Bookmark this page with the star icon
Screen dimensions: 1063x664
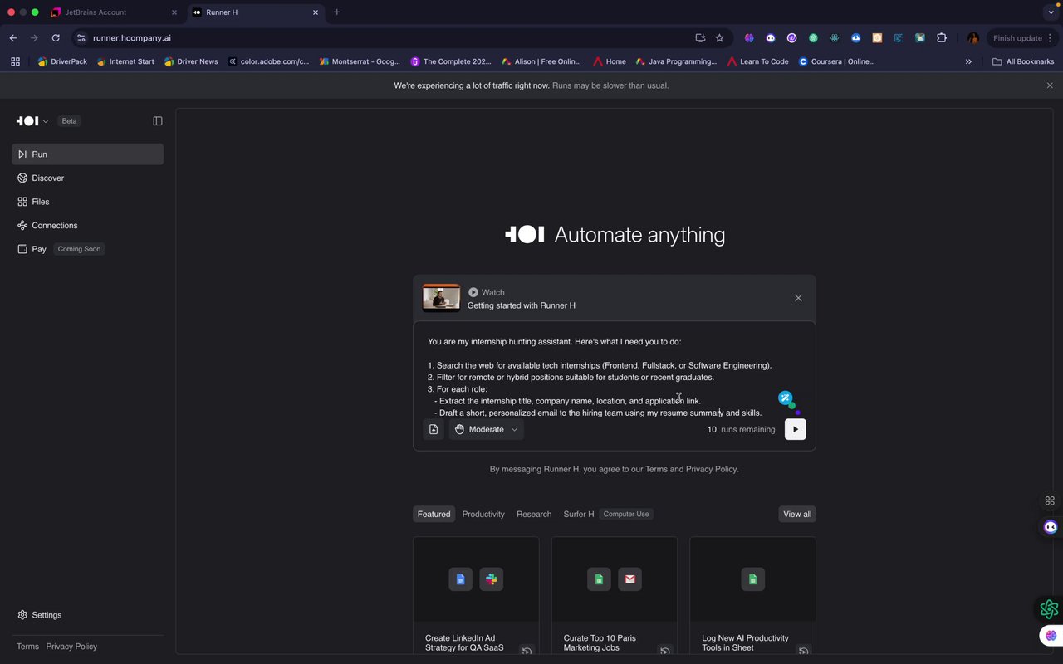coord(719,38)
